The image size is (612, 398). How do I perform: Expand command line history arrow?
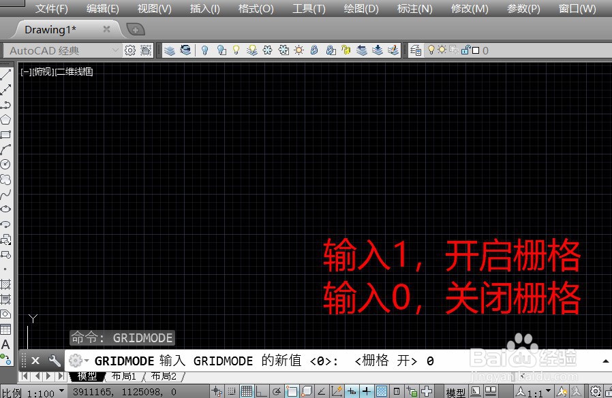click(605, 361)
